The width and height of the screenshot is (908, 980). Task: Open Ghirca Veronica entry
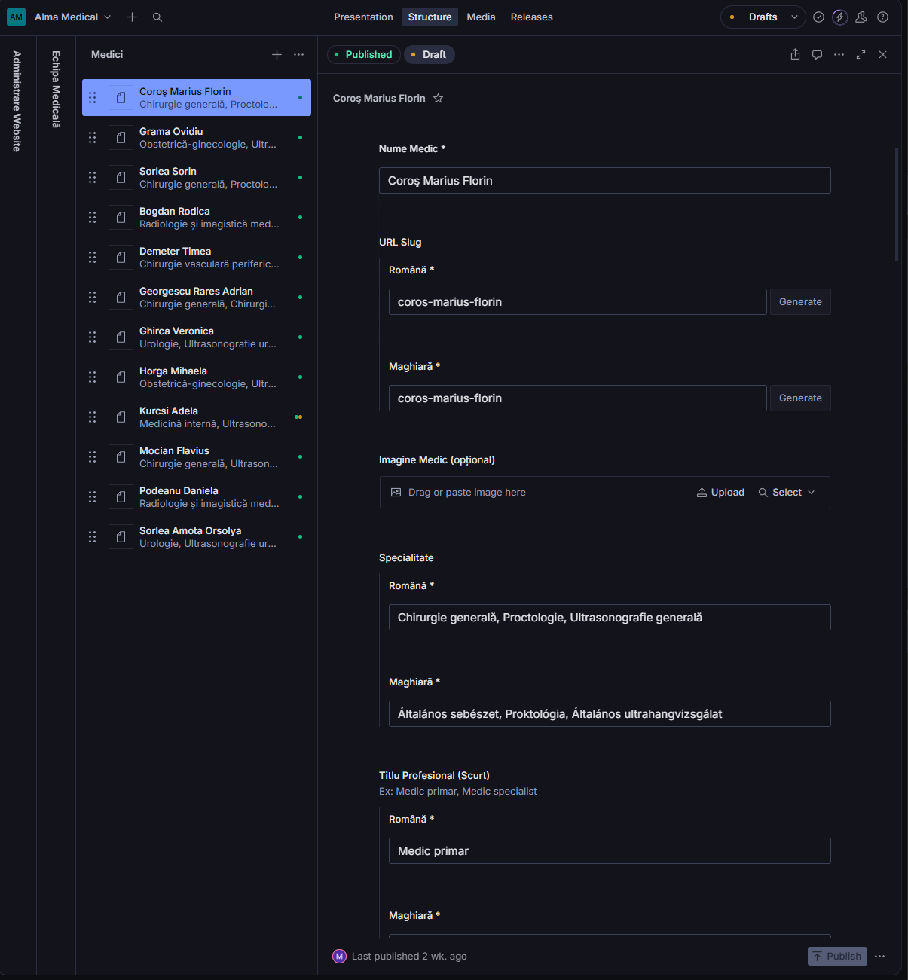197,337
